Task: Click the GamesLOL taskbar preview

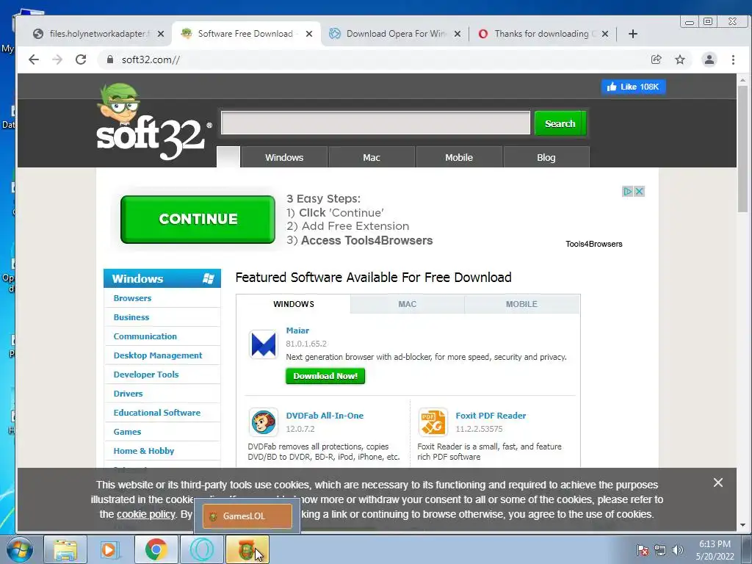Action: 247,516
